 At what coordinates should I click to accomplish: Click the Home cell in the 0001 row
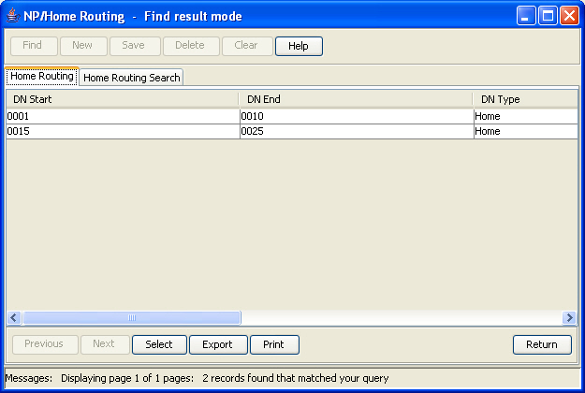(x=526, y=116)
